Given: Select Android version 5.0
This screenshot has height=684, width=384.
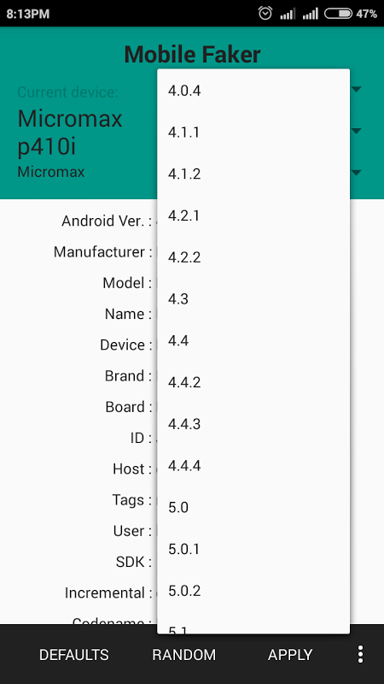Looking at the screenshot, I should pyautogui.click(x=253, y=508).
